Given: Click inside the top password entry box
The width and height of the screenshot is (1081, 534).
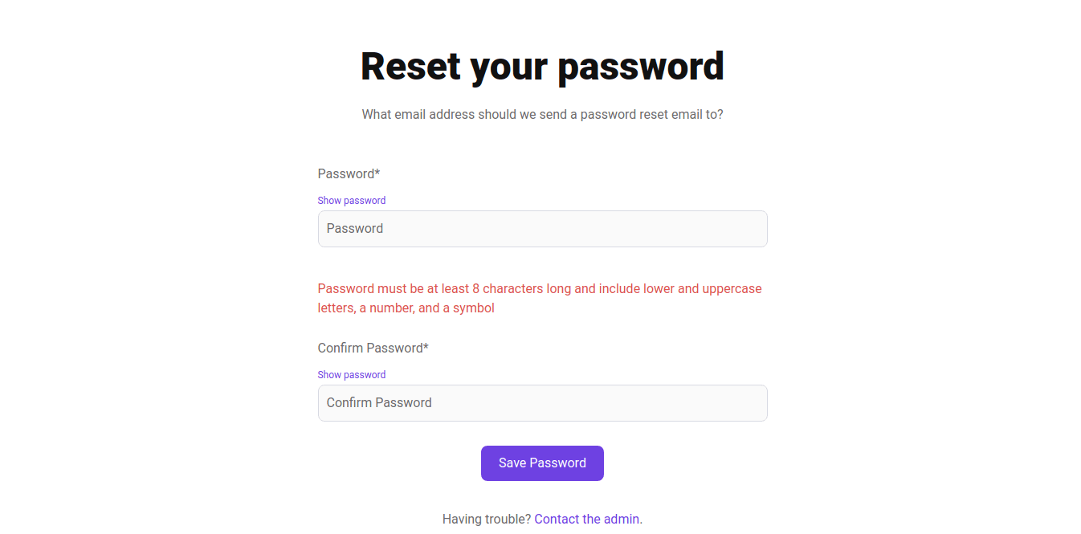Looking at the screenshot, I should pos(542,228).
